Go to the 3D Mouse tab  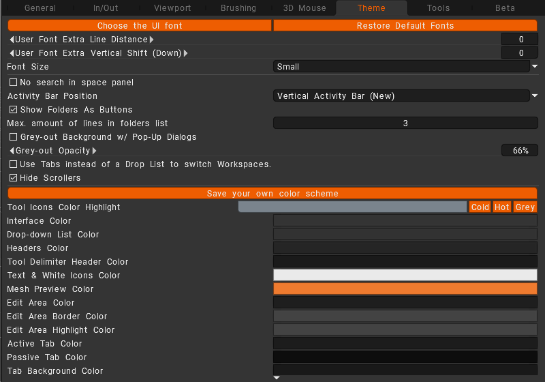point(305,8)
